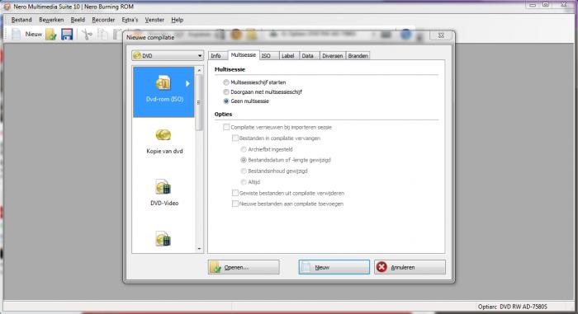Click scroll up arrow in compilation list

(x=200, y=70)
